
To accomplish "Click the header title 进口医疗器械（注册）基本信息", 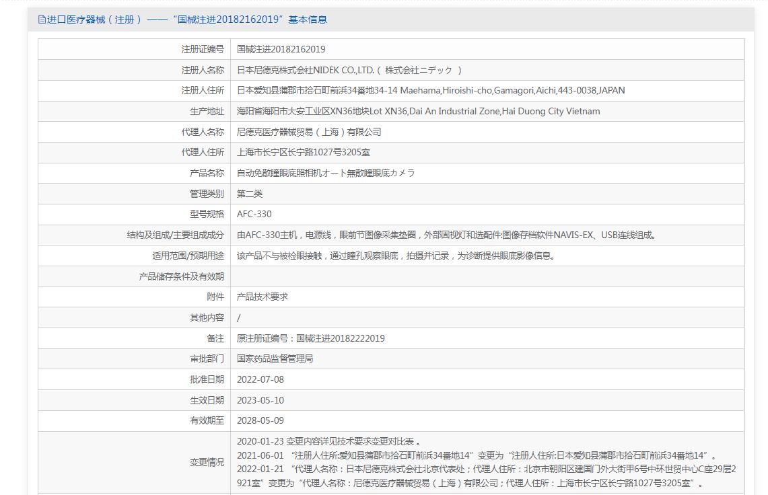I will [186, 20].
